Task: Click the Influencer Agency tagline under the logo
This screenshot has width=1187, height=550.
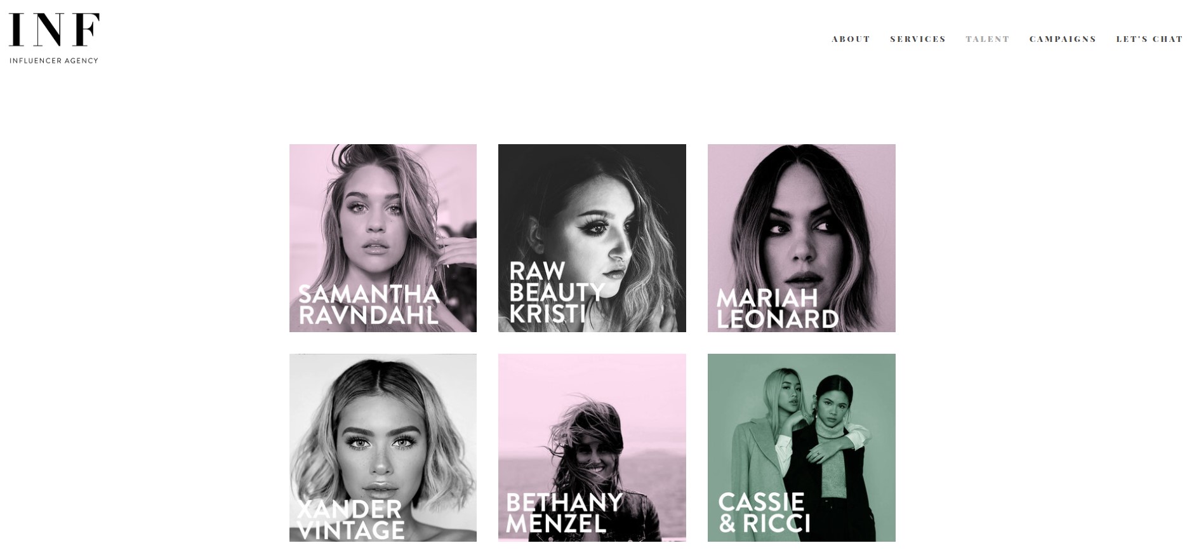Action: click(x=54, y=61)
